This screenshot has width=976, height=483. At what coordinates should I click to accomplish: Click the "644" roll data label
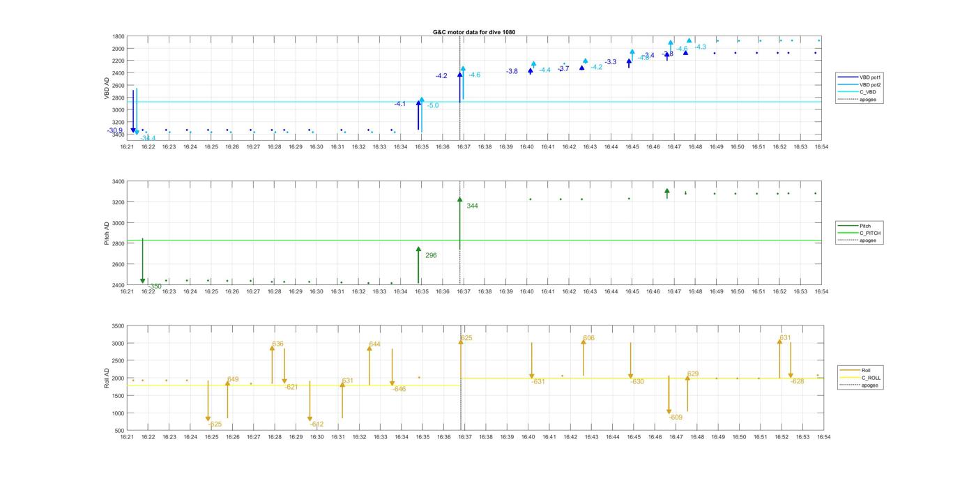374,344
